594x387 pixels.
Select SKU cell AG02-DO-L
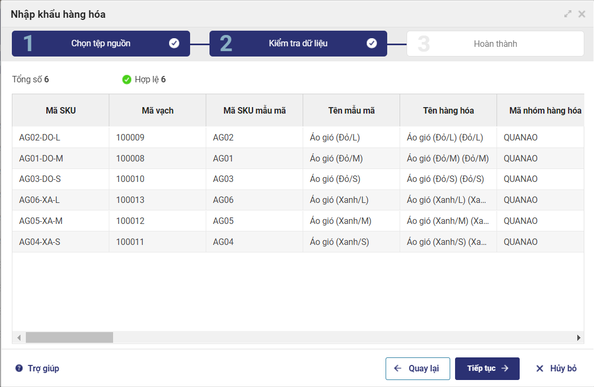61,137
